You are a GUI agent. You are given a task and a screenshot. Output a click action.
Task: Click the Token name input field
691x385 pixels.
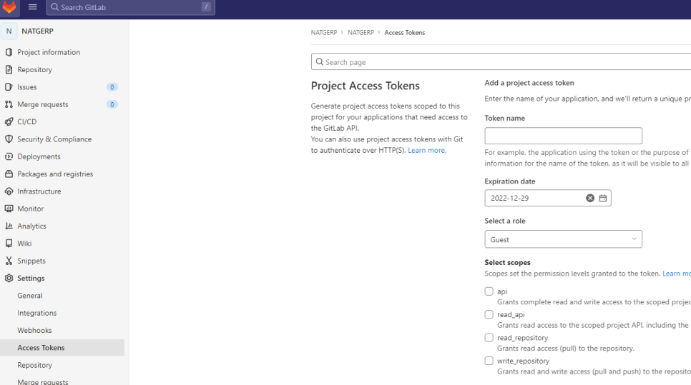pos(563,136)
